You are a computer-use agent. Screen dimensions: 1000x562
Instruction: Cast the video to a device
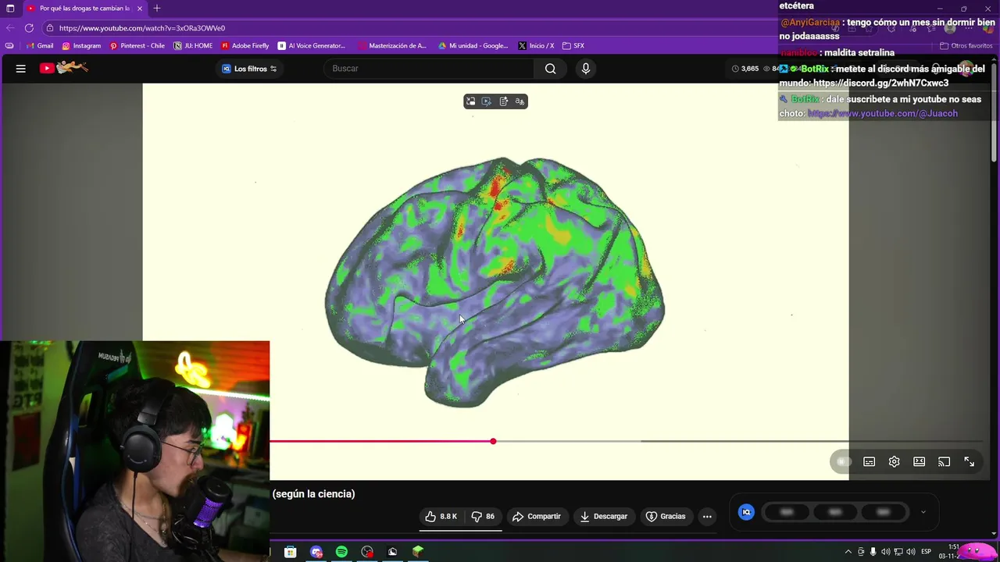click(x=944, y=462)
